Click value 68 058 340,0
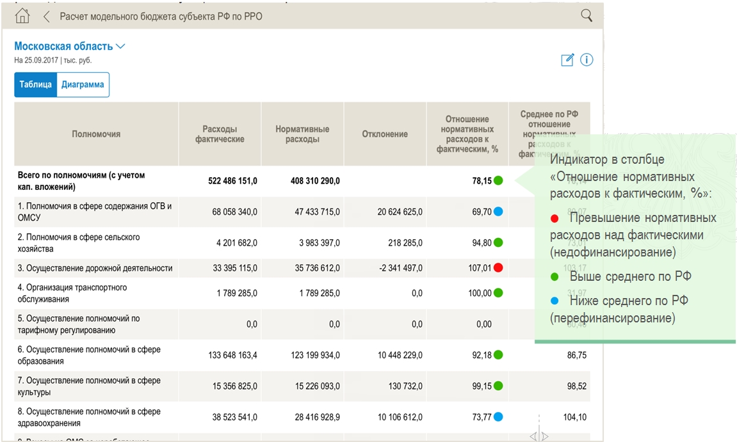This screenshot has width=737, height=442. (234, 212)
